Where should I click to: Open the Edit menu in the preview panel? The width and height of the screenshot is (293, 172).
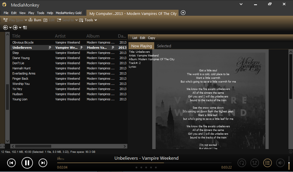pyautogui.click(x=142, y=38)
